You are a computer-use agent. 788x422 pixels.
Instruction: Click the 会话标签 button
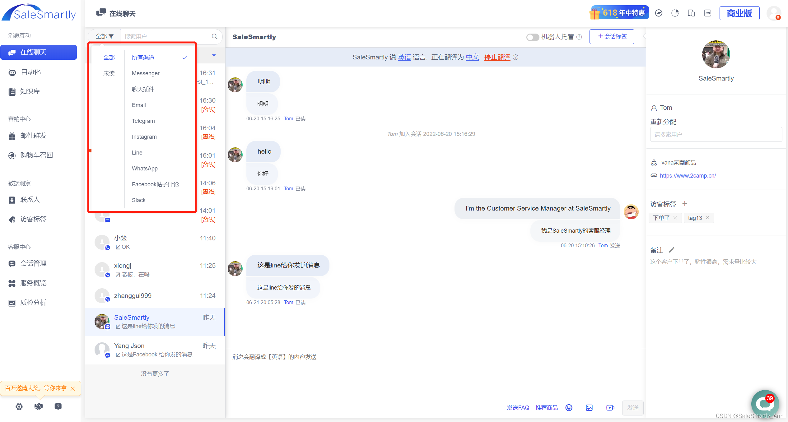click(x=612, y=36)
